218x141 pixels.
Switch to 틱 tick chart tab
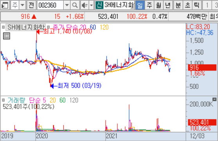(196, 5)
